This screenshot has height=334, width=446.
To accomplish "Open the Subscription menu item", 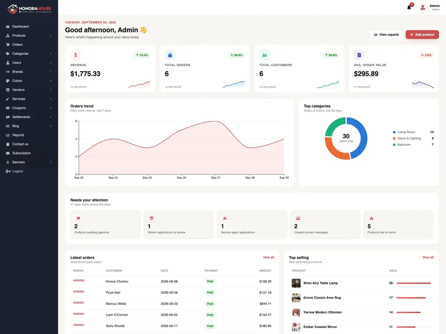I will tap(29, 153).
